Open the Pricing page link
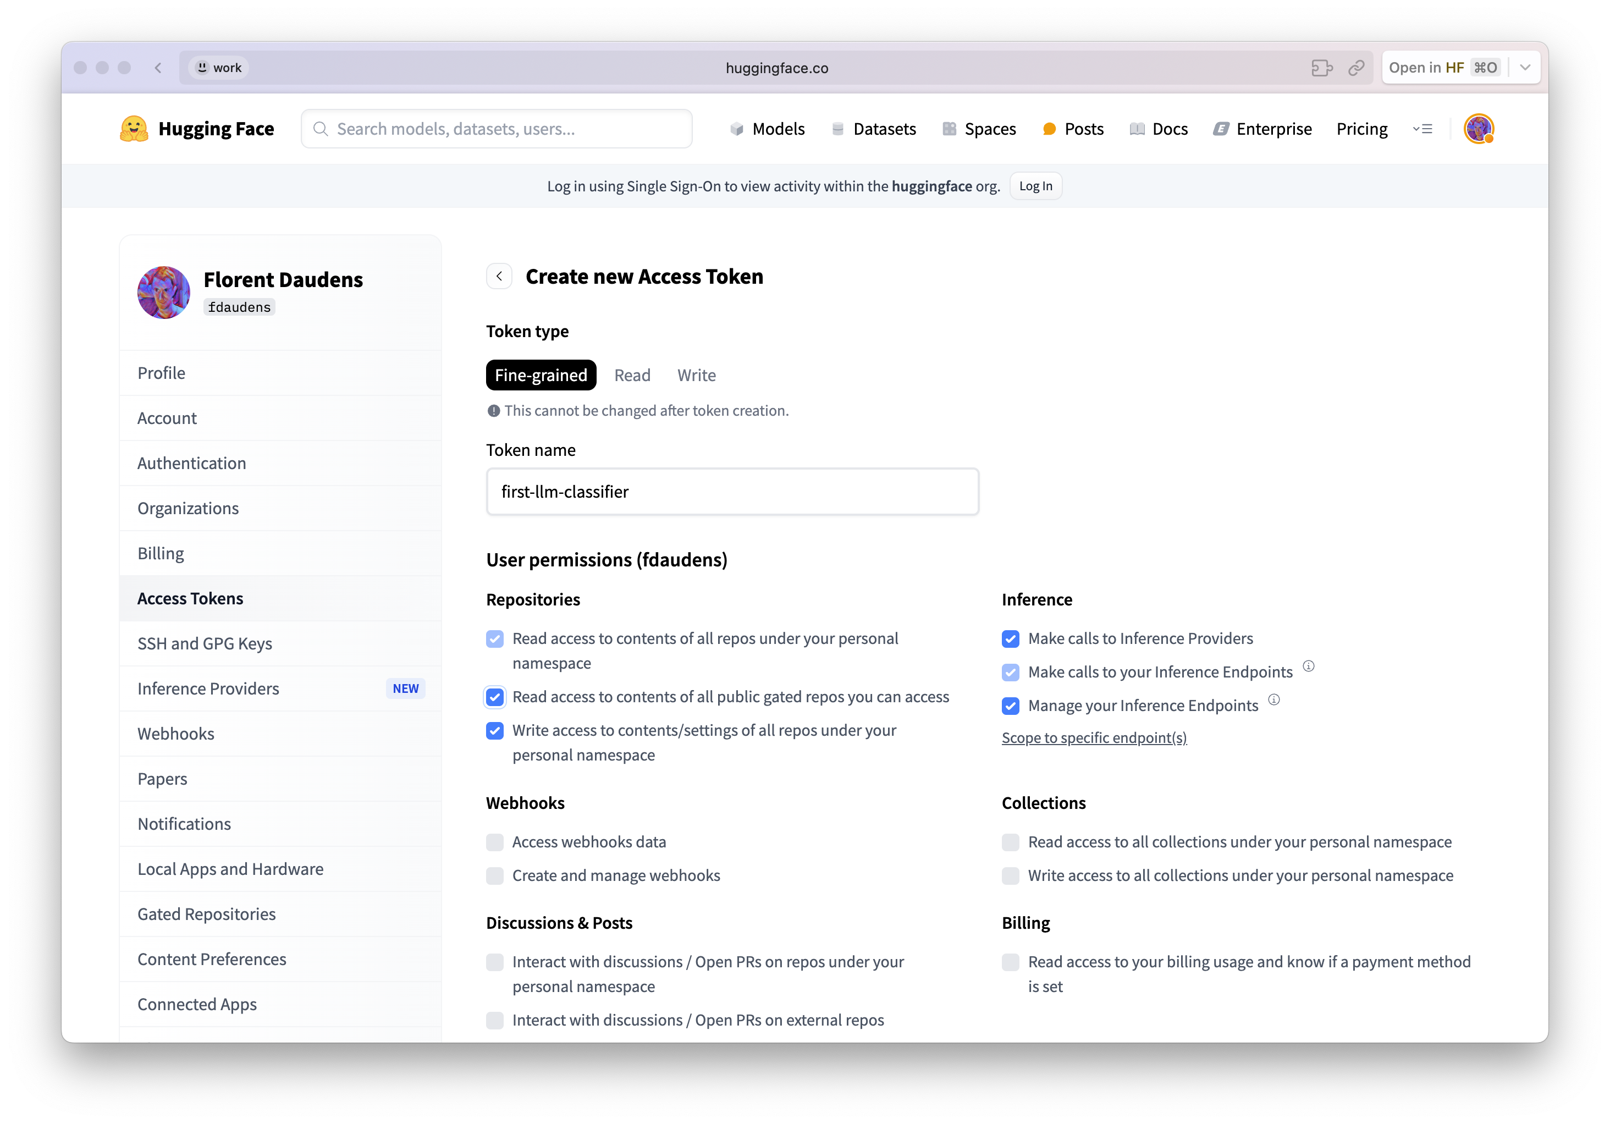Image resolution: width=1610 pixels, height=1124 pixels. [1362, 129]
